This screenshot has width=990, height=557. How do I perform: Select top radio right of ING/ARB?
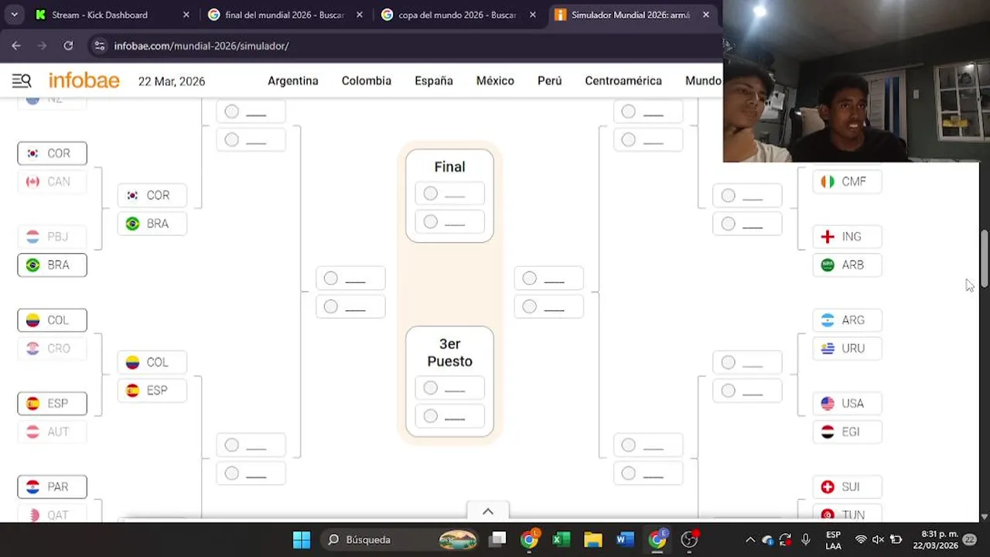[x=729, y=196]
